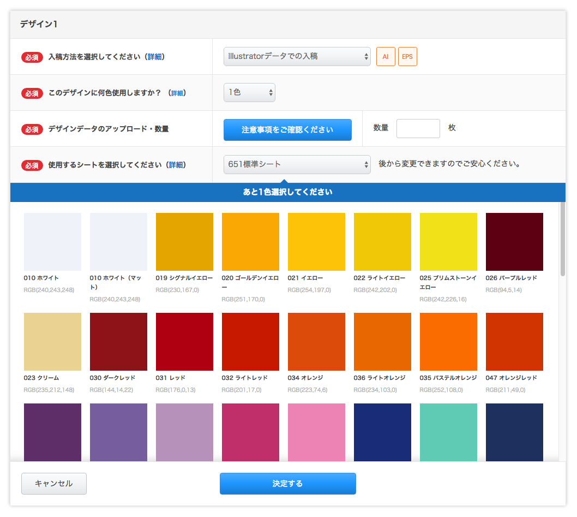
Task: Select the 020 ゴールデンイエロー swatch
Action: [x=250, y=242]
